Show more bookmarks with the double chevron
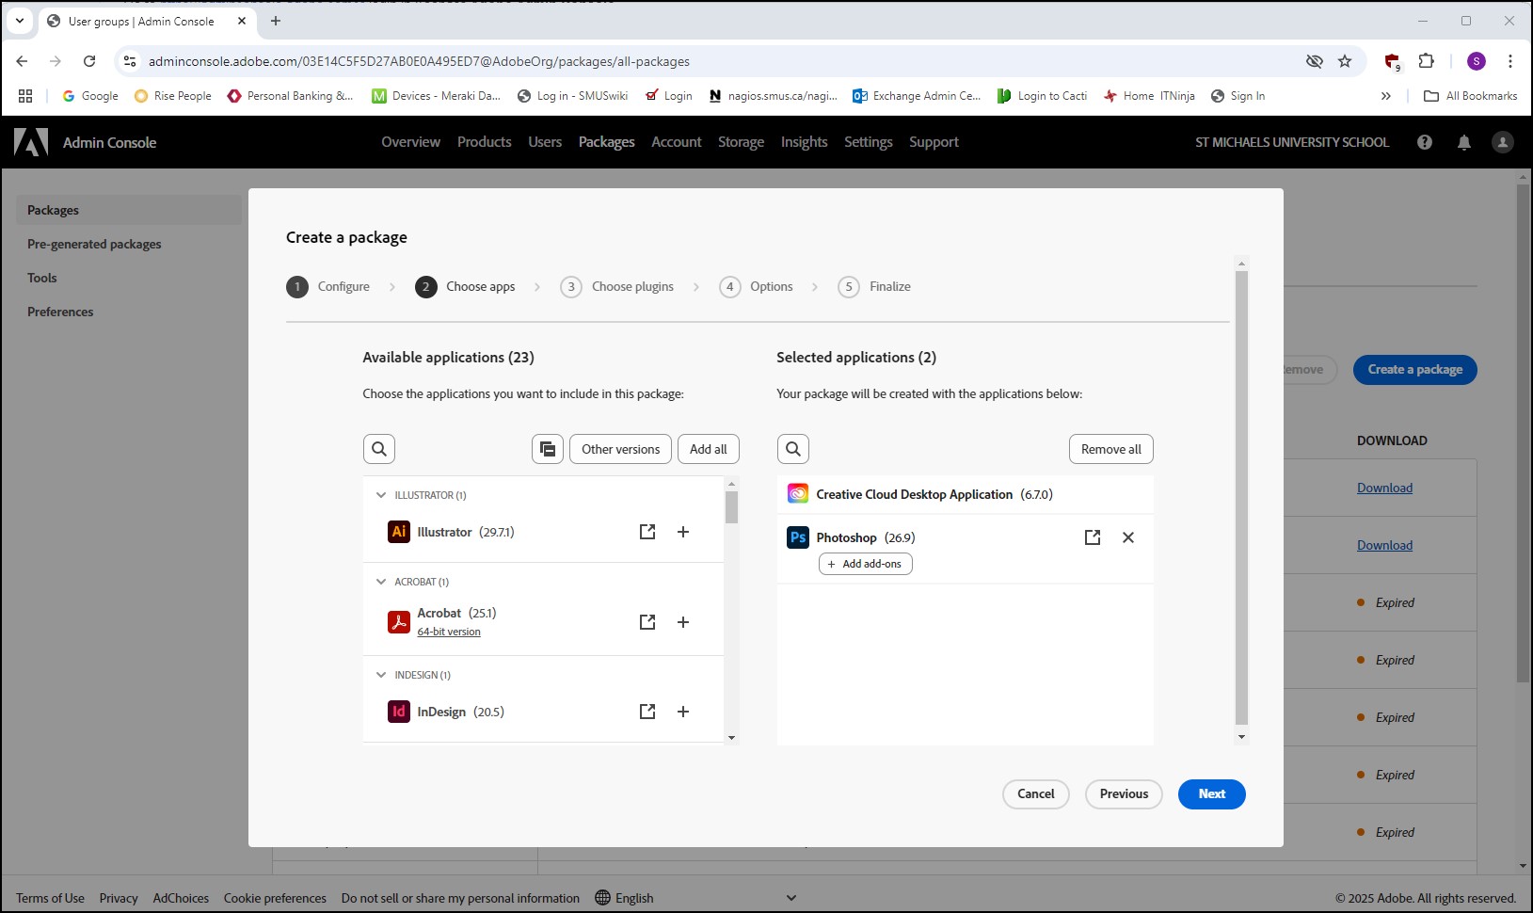This screenshot has height=913, width=1533. click(x=1385, y=96)
